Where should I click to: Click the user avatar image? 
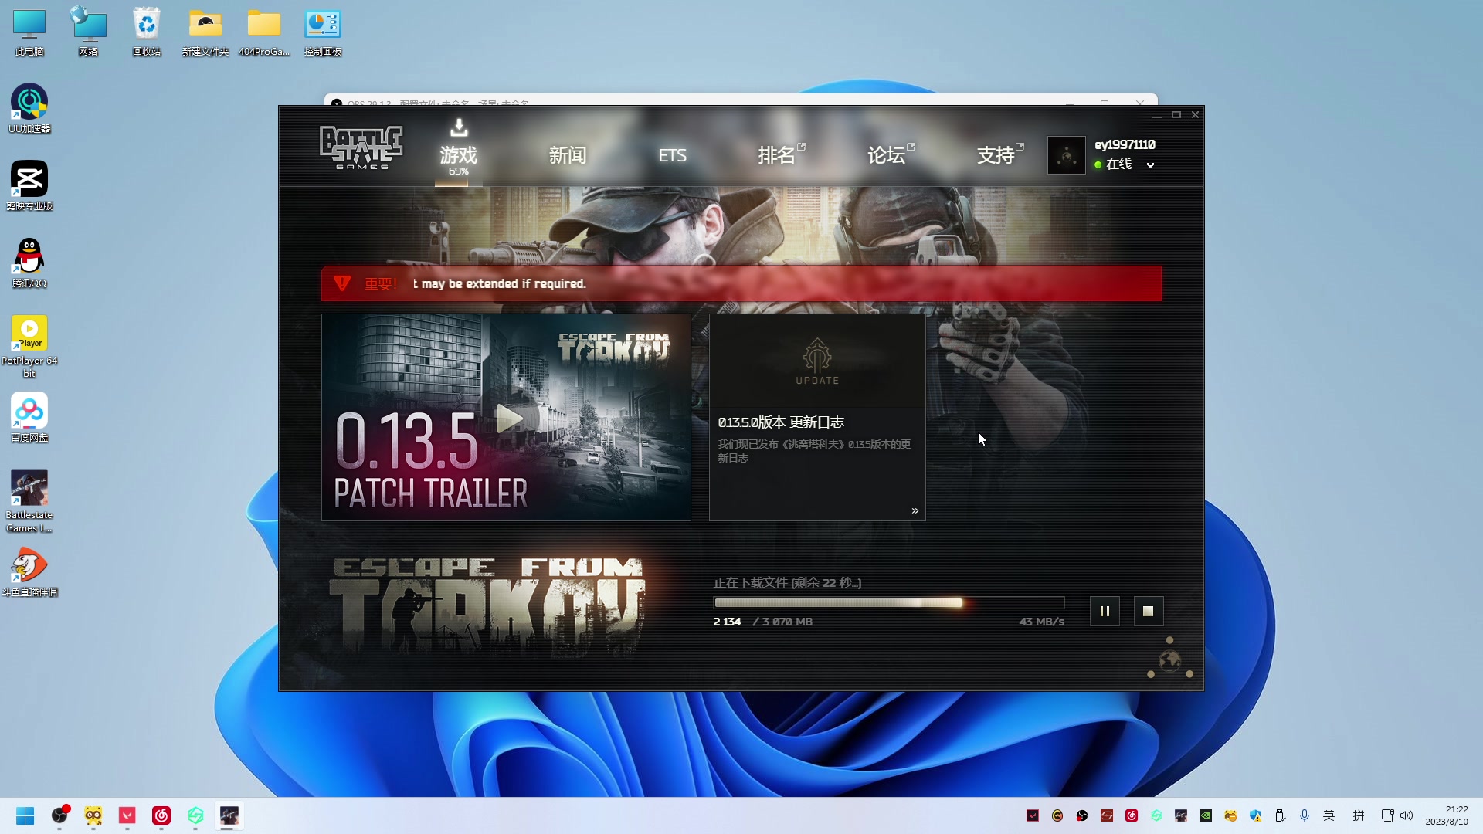click(1066, 155)
